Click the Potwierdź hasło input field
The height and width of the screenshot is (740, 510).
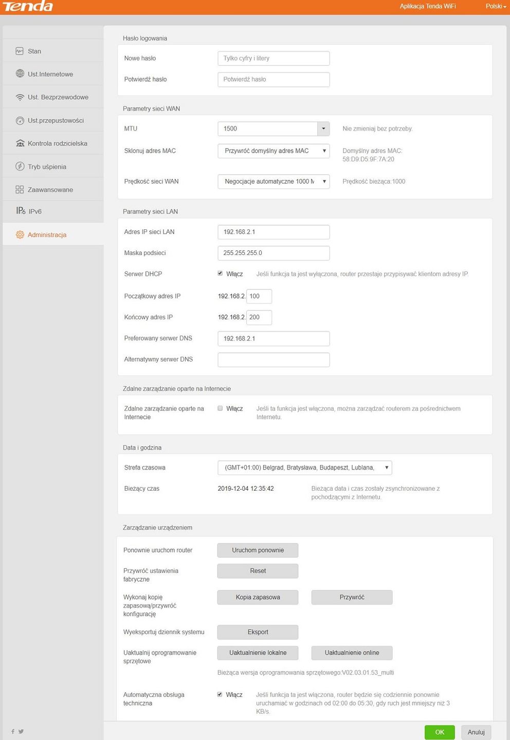click(274, 79)
